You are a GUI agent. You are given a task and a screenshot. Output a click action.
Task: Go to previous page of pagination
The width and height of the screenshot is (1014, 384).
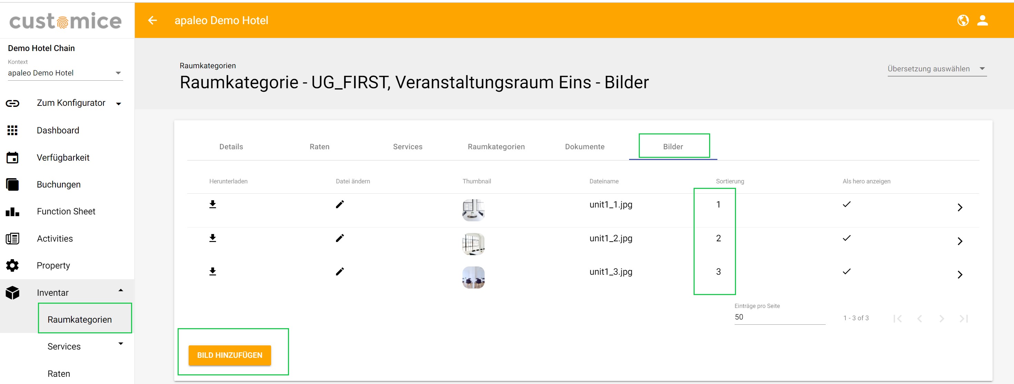[x=919, y=318]
